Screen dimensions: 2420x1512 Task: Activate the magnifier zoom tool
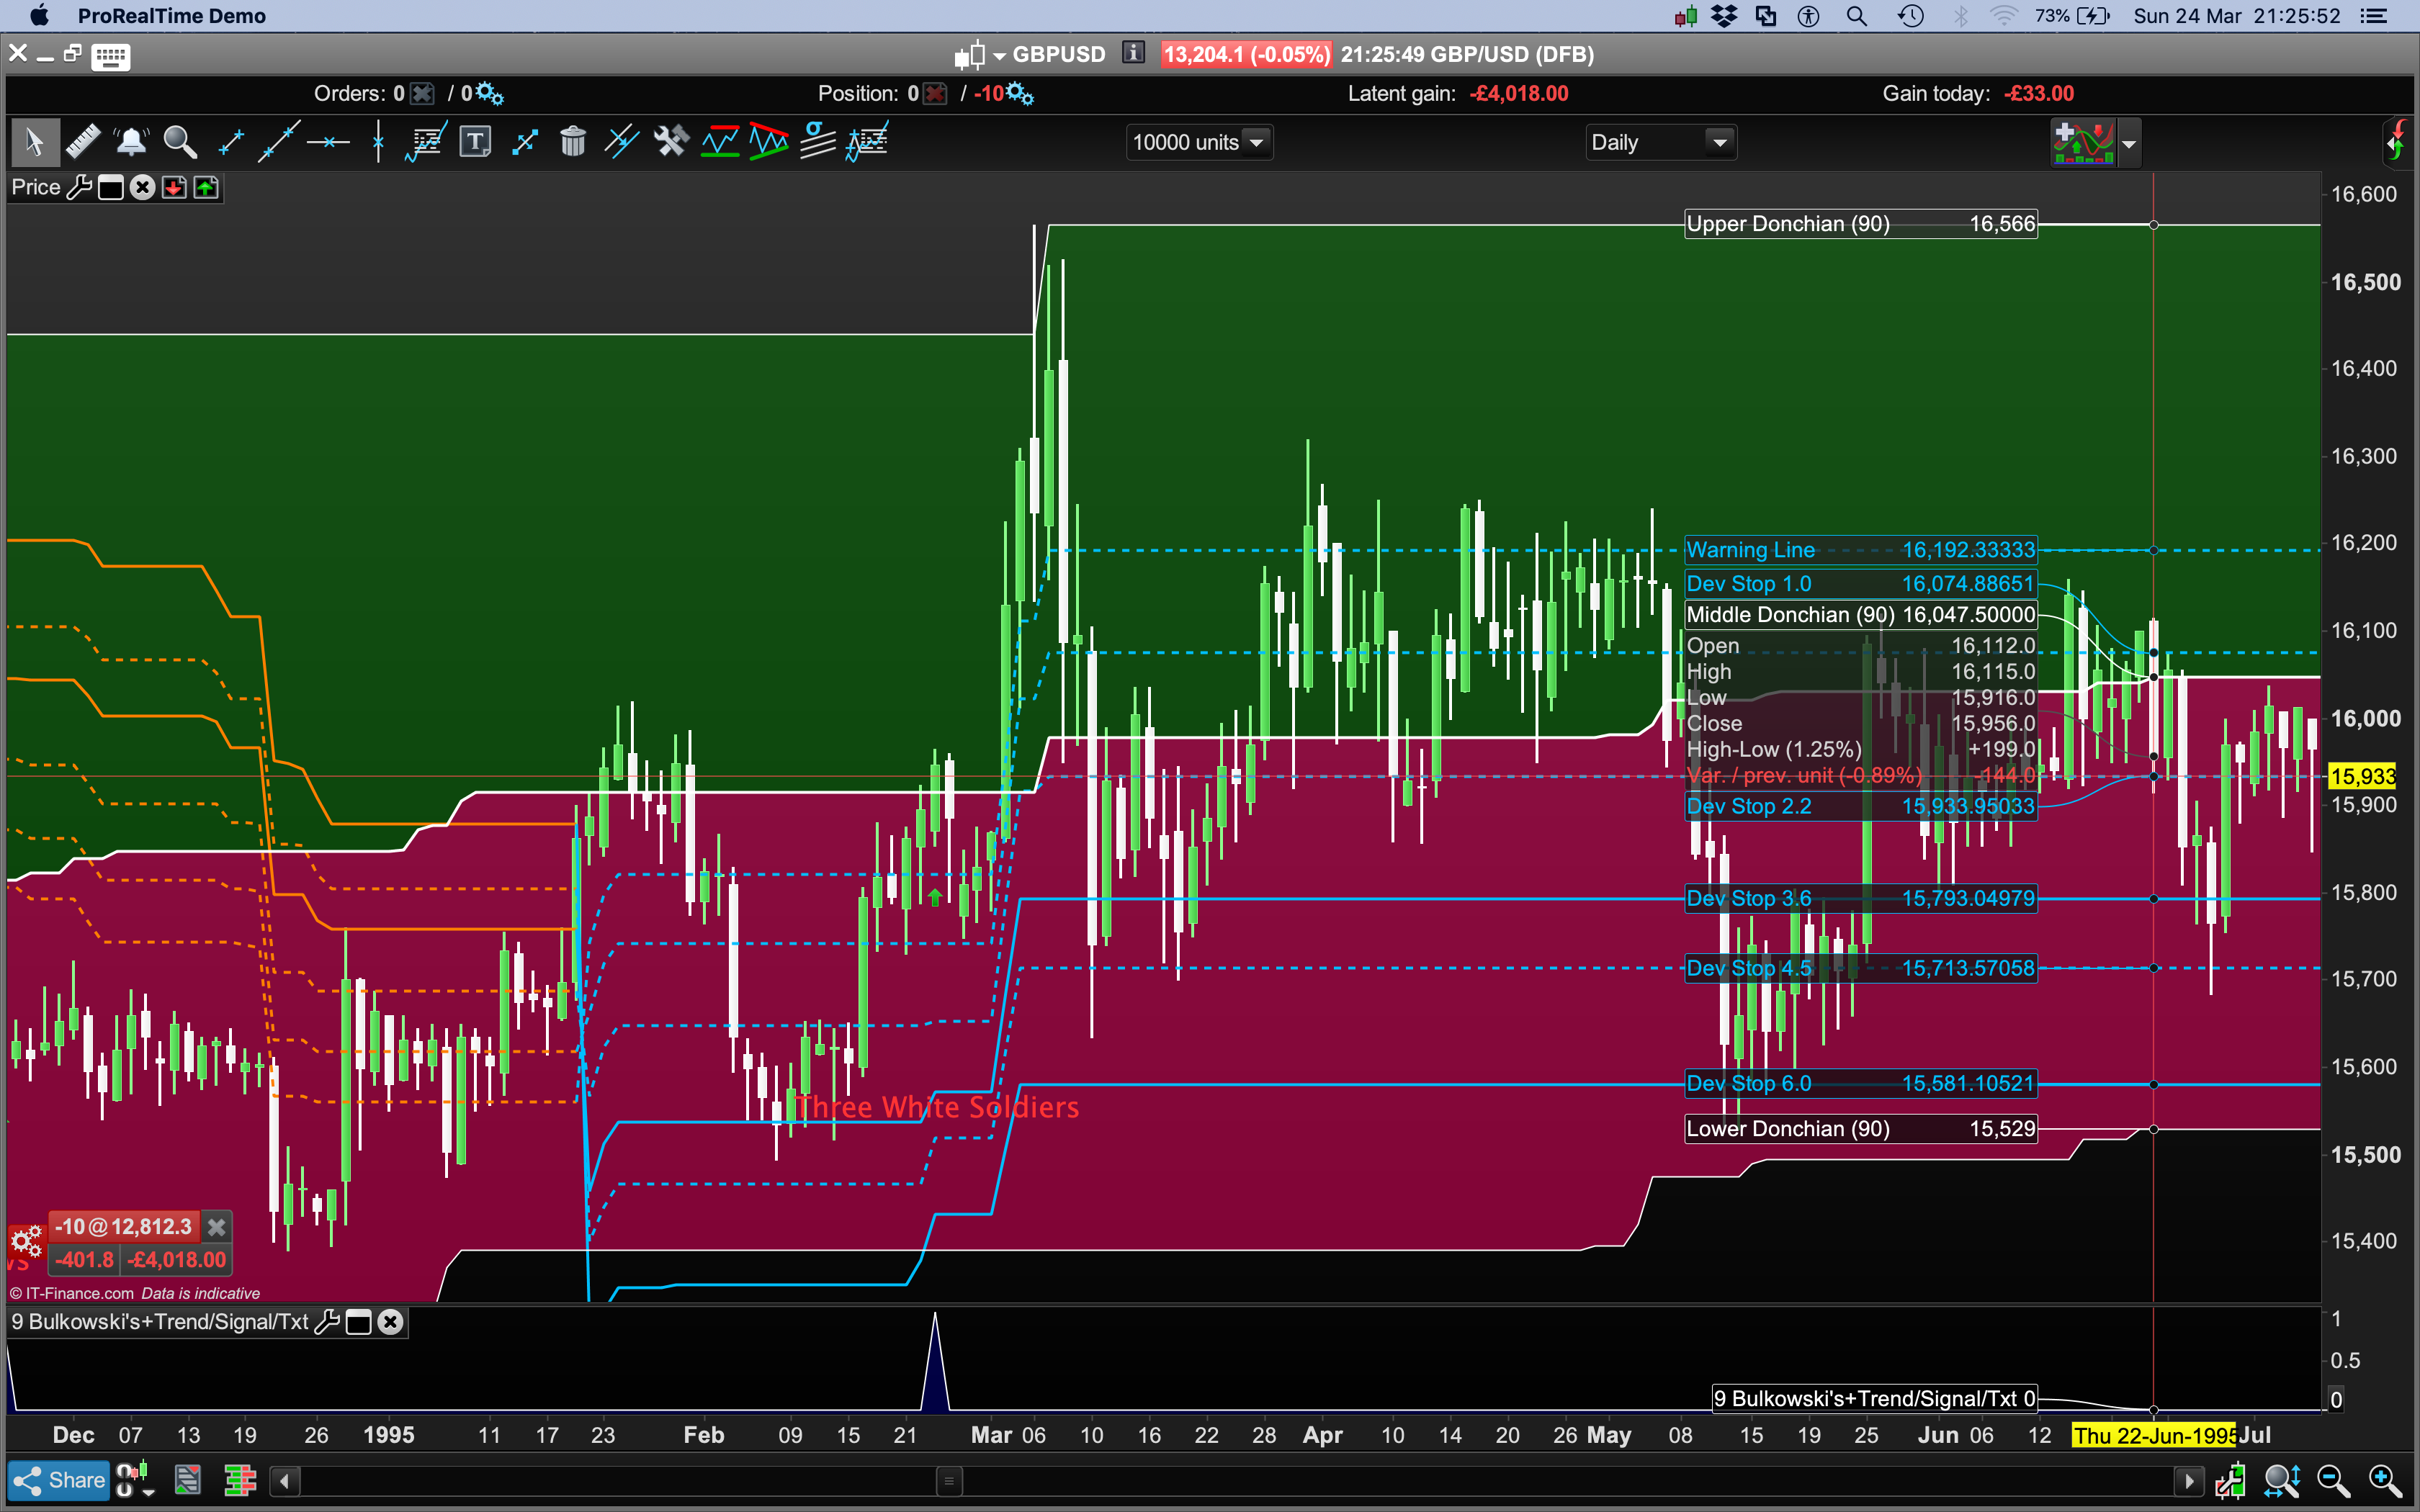(180, 142)
